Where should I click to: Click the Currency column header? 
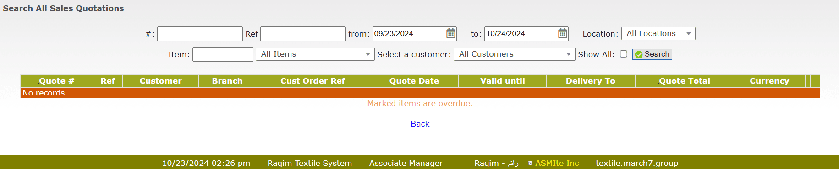(x=769, y=81)
